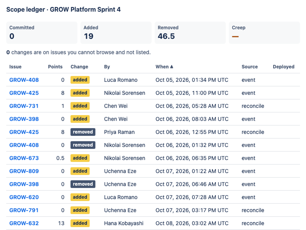Screen dimensions: 306x230
Task: Select the Creep summary card
Action: coord(264,33)
